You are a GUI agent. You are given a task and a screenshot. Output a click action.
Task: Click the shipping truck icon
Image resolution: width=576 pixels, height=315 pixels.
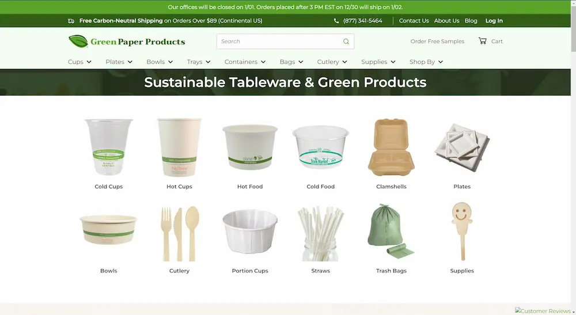click(x=71, y=21)
